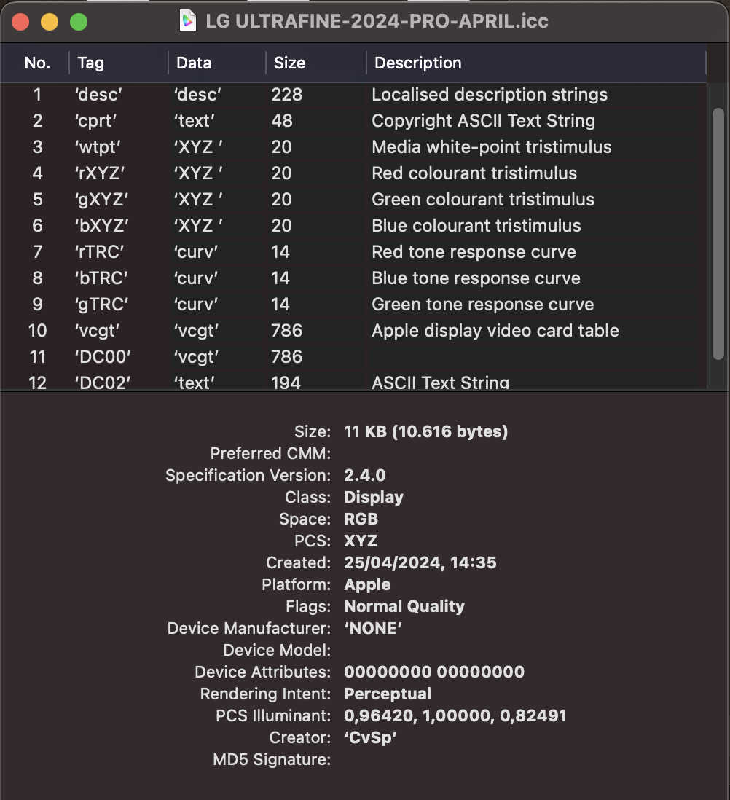The image size is (730, 800).
Task: Sort tags by the Size column
Action: point(289,63)
